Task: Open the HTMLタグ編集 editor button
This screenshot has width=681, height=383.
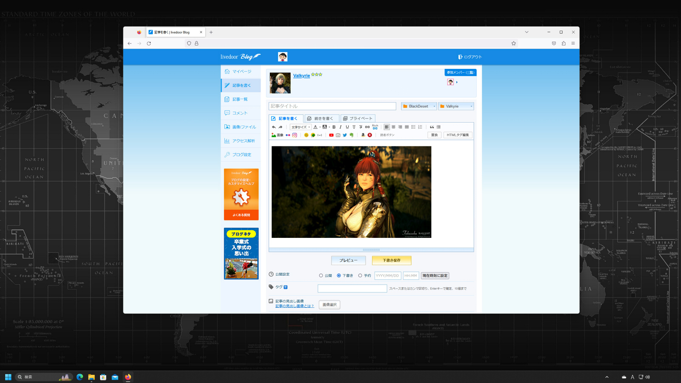Action: coord(458,135)
